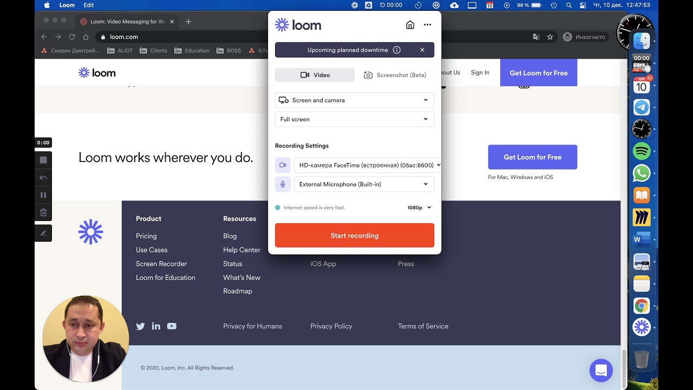The image size is (693, 390).
Task: Select the Video recording tab
Action: 315,75
